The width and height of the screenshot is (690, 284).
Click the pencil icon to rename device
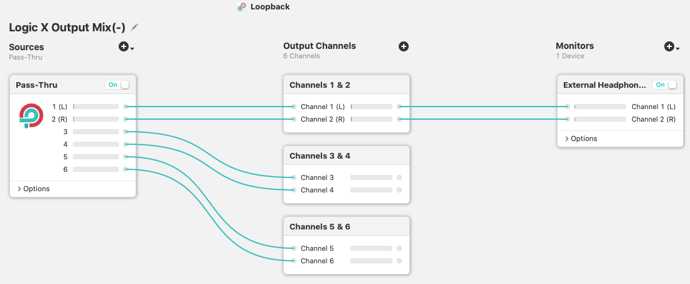(x=135, y=27)
